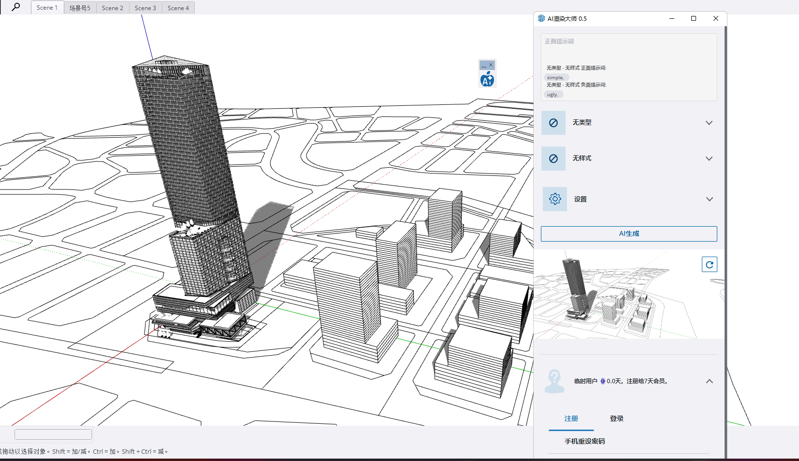Switch to the Scene 3 tab

(145, 8)
